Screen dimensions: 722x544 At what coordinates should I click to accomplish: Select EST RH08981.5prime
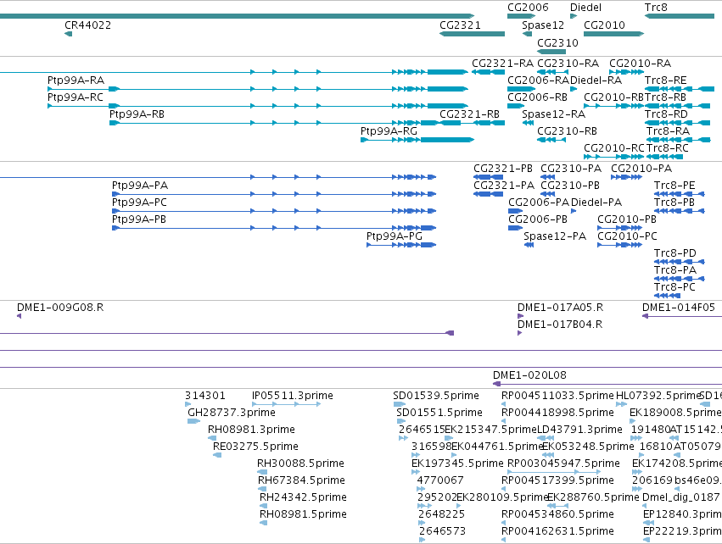pyautogui.click(x=303, y=514)
